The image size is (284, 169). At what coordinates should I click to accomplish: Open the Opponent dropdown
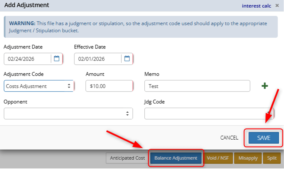[68, 114]
